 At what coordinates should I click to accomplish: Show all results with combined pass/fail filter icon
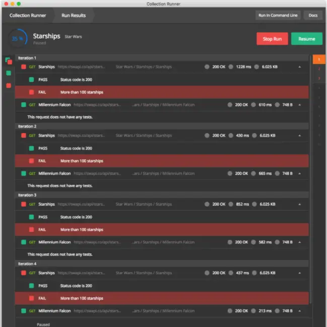point(9,61)
